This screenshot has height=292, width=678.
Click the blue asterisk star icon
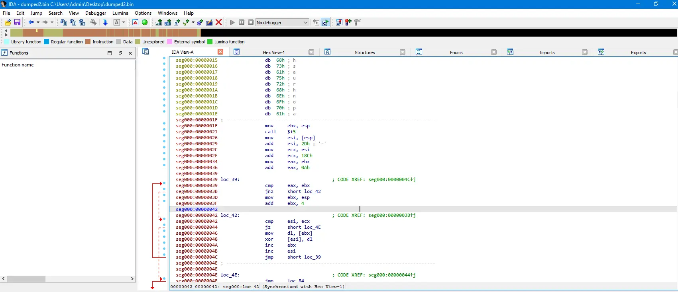[200, 22]
